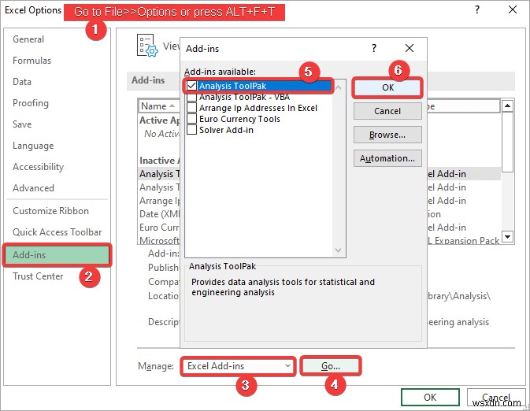Viewport: 530px width, 411px height.
Task: Check the Analysis ToolPak - VBA checkbox
Action: click(191, 97)
